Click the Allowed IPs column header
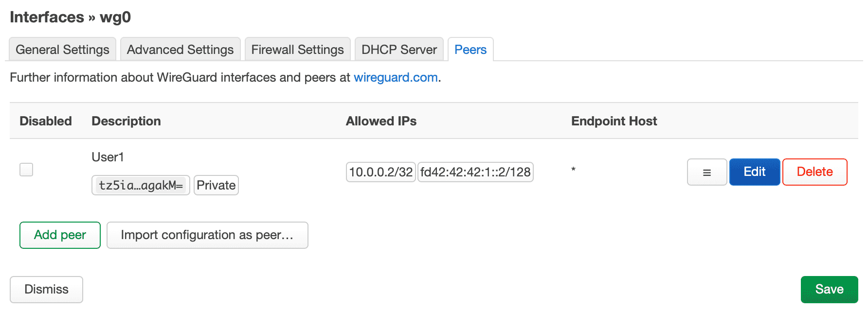 [x=381, y=121]
